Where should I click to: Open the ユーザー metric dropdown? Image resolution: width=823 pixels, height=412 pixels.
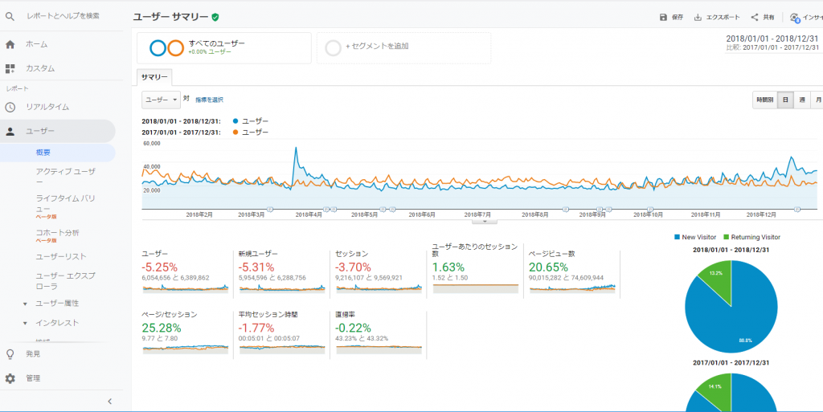(161, 100)
